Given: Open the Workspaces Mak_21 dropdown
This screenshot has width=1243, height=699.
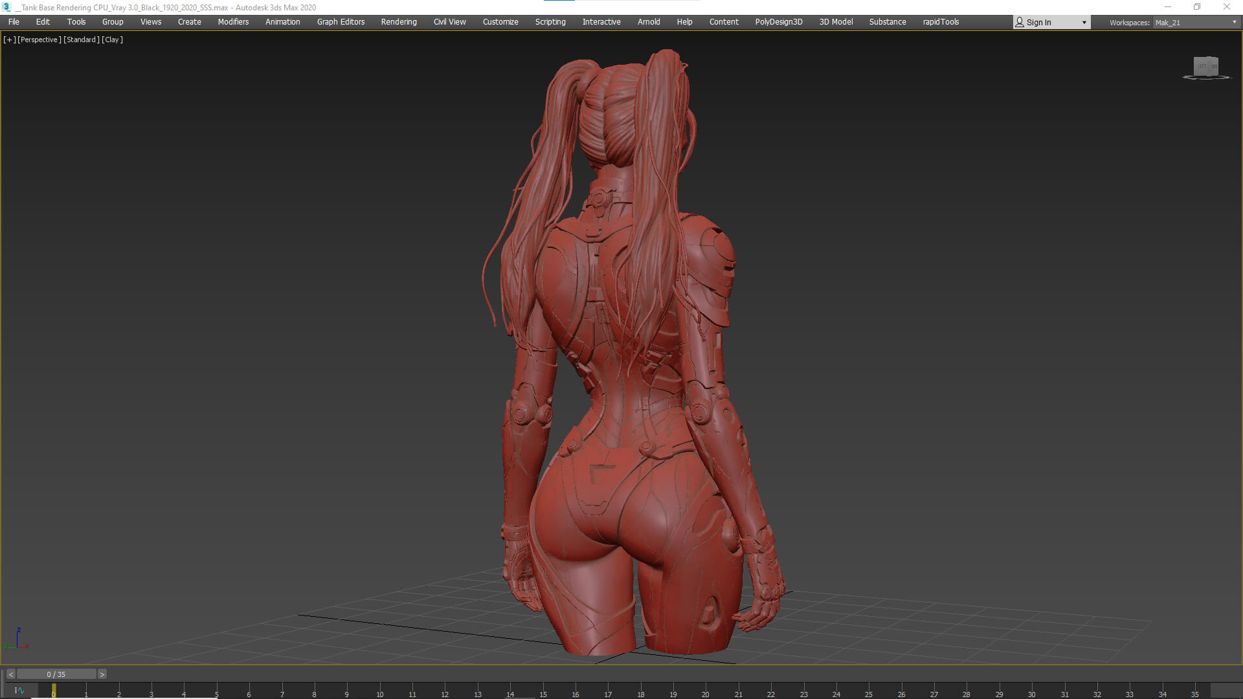Looking at the screenshot, I should click(x=1195, y=23).
